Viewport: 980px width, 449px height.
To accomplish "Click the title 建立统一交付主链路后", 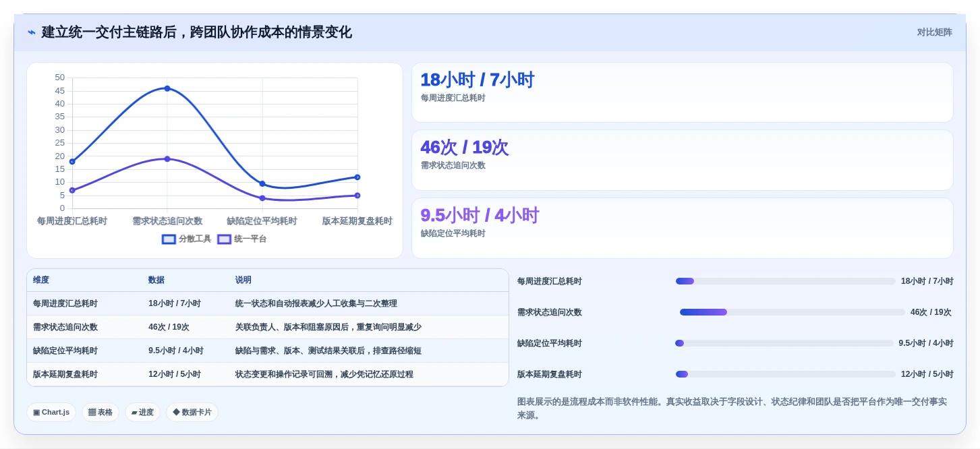I will 109,32.
